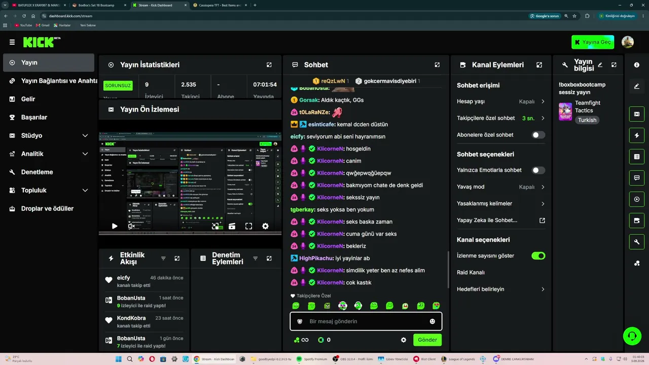Open the Teamfight Tactics category link
Image resolution: width=649 pixels, height=365 pixels.
coord(588,106)
